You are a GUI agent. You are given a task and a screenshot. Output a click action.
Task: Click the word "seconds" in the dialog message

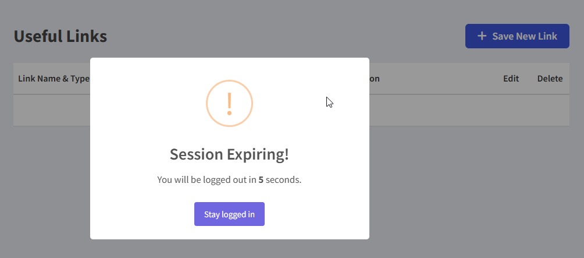tap(283, 180)
